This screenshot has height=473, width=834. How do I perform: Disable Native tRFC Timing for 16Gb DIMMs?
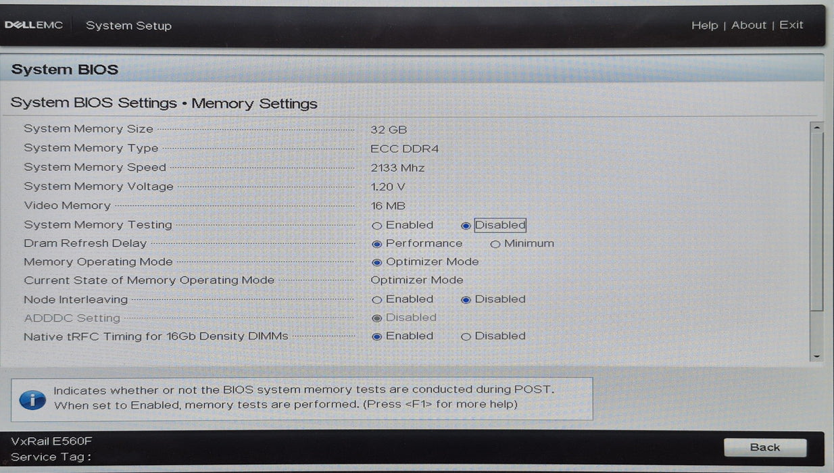click(x=466, y=337)
